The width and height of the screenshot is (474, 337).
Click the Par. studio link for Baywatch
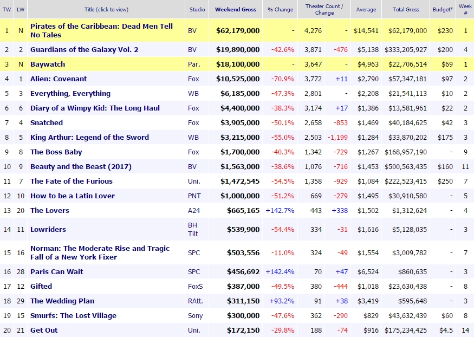point(194,64)
